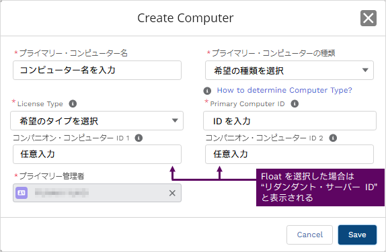Clear the selected プライマリー管理者 entry
This screenshot has width=386, height=252.
click(x=172, y=193)
